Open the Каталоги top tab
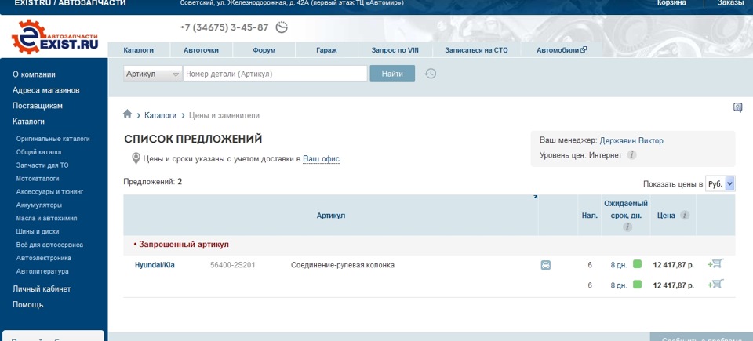Viewport: 753px width, 341px height. (138, 50)
